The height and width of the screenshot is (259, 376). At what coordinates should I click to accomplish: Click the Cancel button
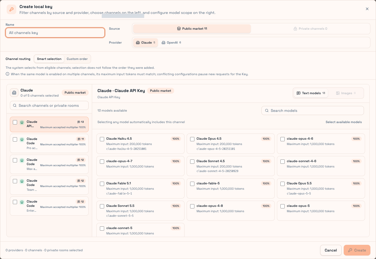331,250
